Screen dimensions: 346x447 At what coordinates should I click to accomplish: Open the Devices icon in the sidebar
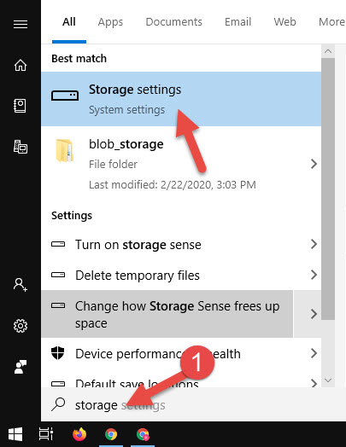click(x=21, y=147)
